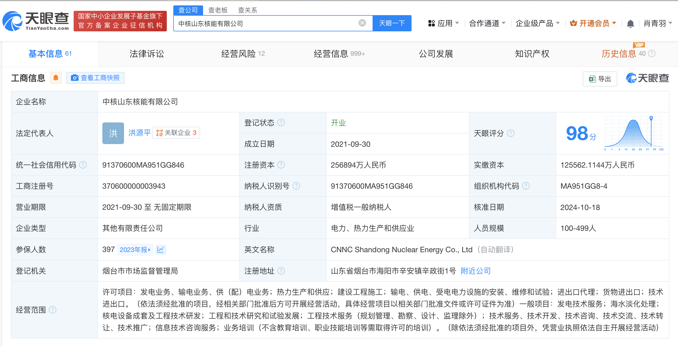Click the notification bell in the top bar
This screenshot has height=346, width=678.
[631, 24]
